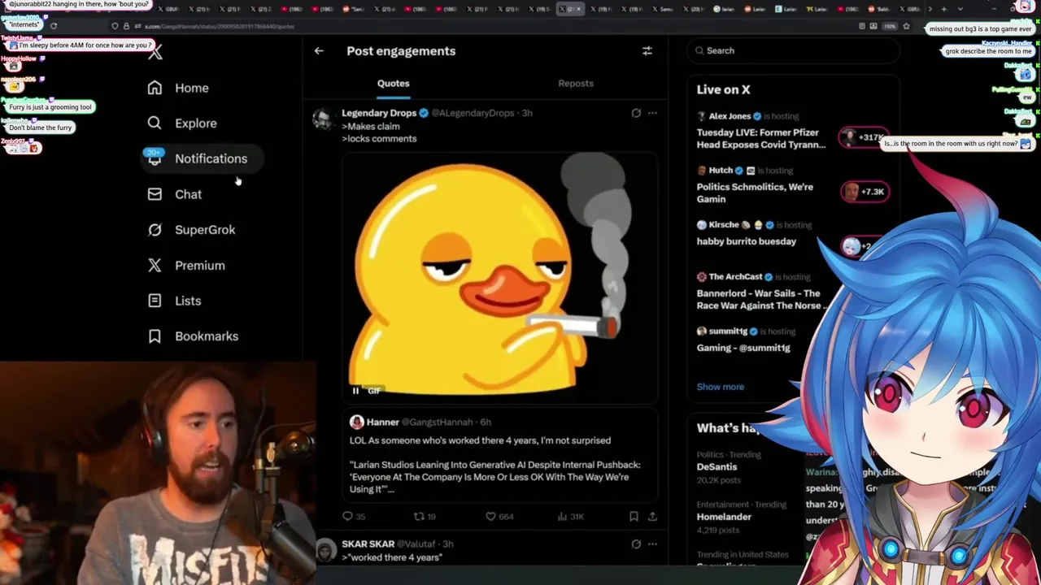Viewport: 1041px width, 585px height.
Task: Open Kirsche habby burrito buesday stream
Action: click(747, 241)
